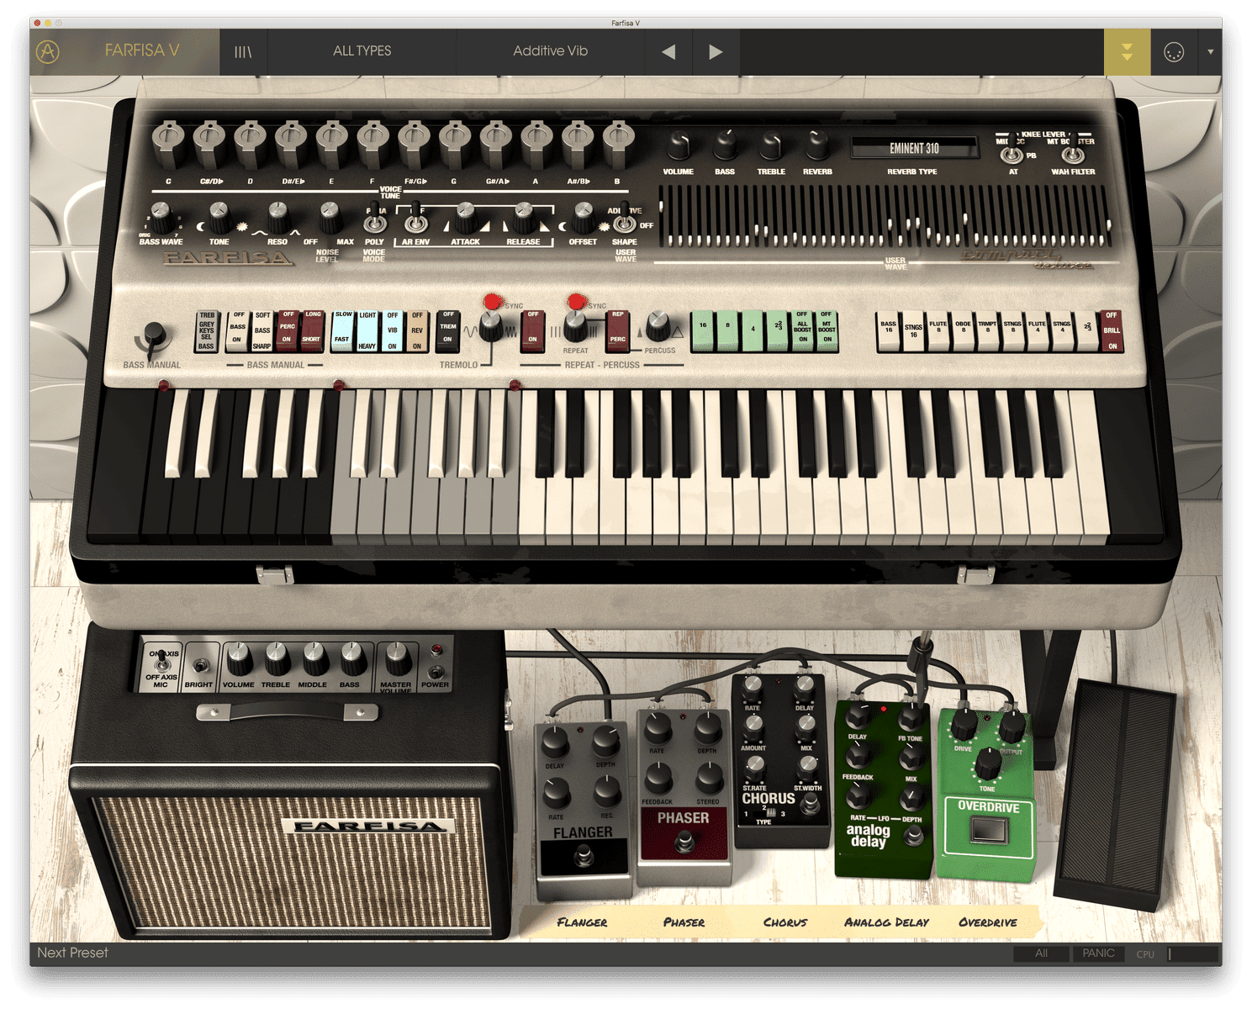
Task: Open the Phaser effect slot label
Action: click(x=684, y=922)
